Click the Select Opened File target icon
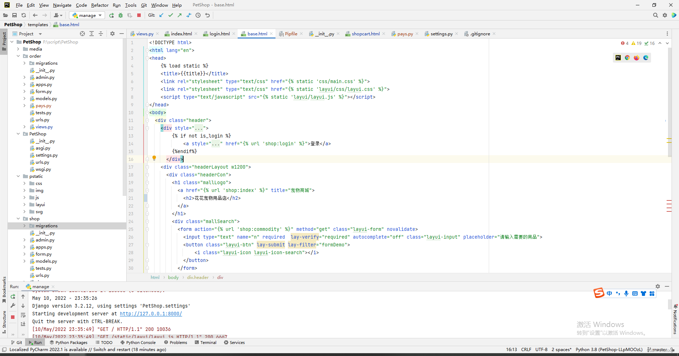 (82, 34)
